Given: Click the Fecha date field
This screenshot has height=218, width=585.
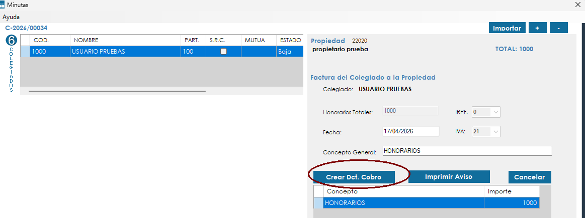Looking at the screenshot, I should click(x=410, y=131).
